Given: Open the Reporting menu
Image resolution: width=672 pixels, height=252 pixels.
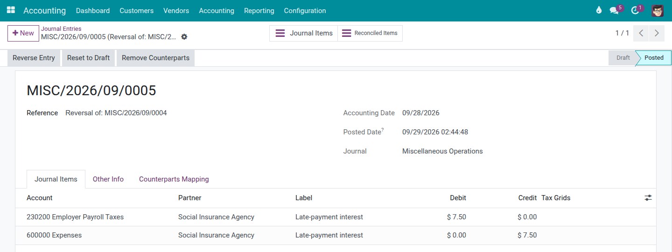Looking at the screenshot, I should tap(259, 11).
